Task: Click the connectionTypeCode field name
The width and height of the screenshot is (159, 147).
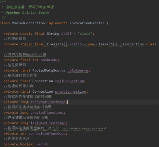Action: (47, 134)
